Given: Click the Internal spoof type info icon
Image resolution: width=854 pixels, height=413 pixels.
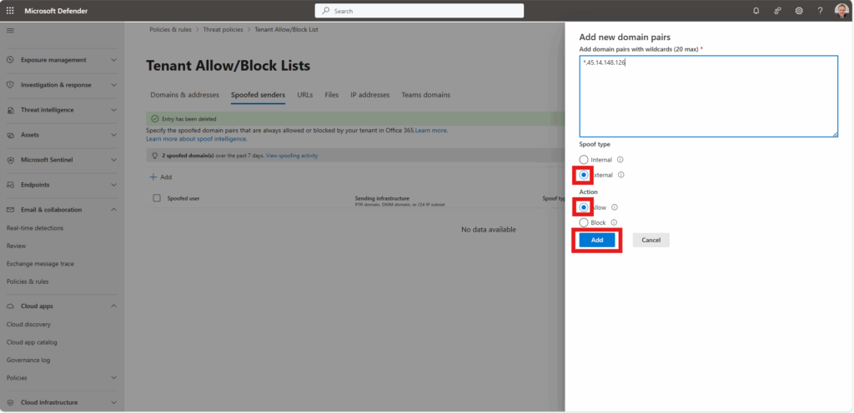Looking at the screenshot, I should pyautogui.click(x=620, y=160).
